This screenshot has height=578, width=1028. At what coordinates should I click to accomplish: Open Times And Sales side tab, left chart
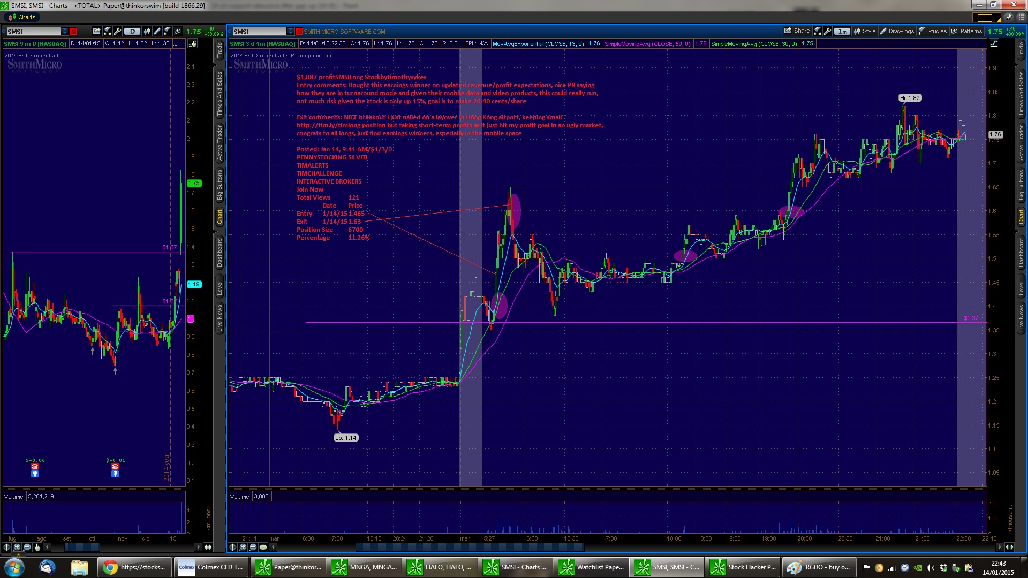(220, 95)
